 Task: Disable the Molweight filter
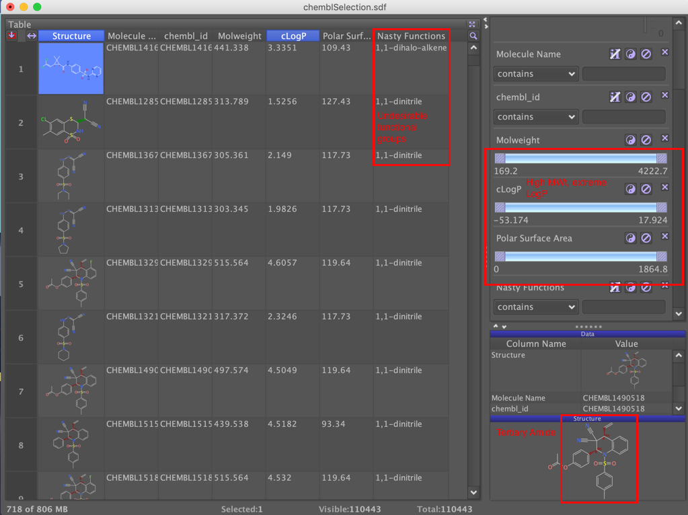646,140
